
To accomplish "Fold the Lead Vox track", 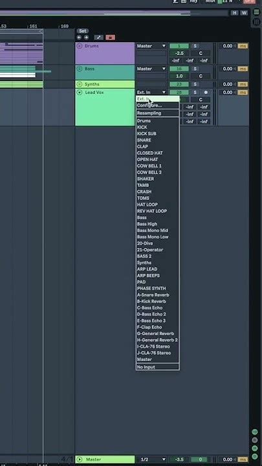I will 80,93.
